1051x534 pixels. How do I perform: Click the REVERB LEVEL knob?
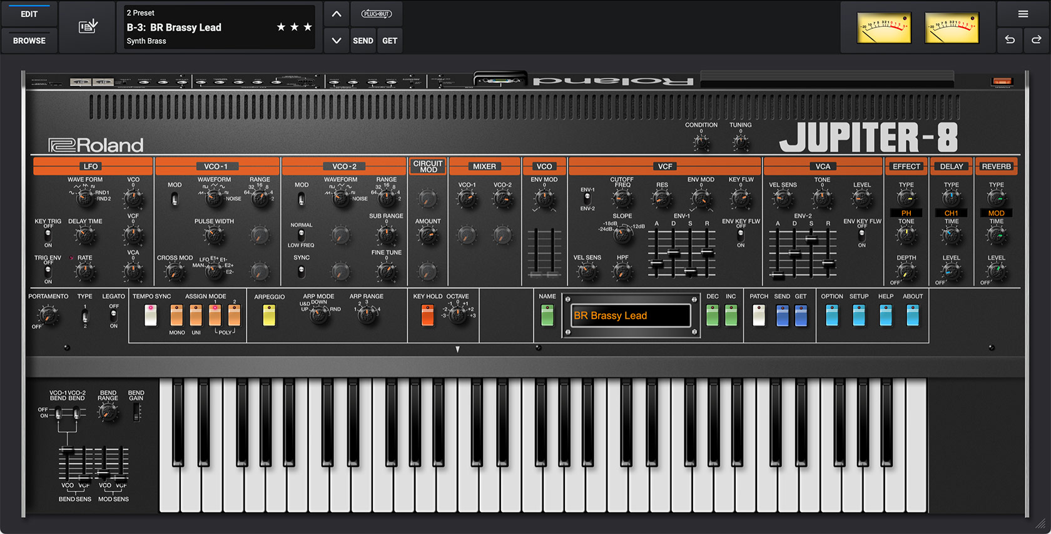(997, 272)
